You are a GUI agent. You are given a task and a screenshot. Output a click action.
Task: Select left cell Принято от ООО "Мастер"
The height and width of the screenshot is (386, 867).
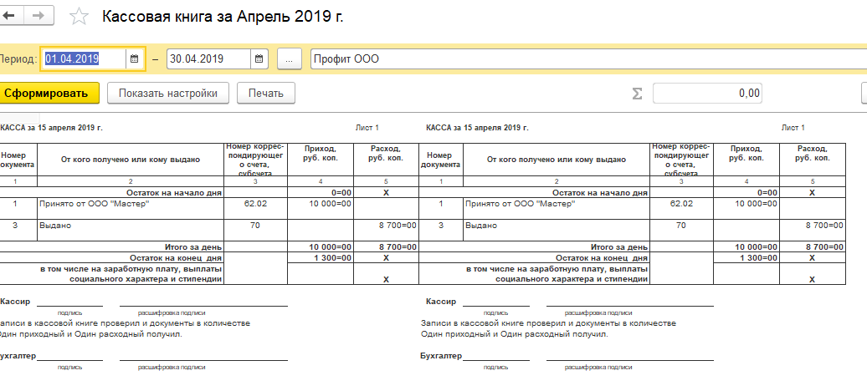point(131,209)
